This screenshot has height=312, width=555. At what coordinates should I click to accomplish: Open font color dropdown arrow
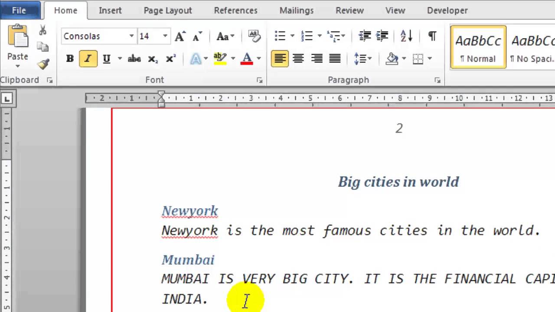click(x=259, y=58)
